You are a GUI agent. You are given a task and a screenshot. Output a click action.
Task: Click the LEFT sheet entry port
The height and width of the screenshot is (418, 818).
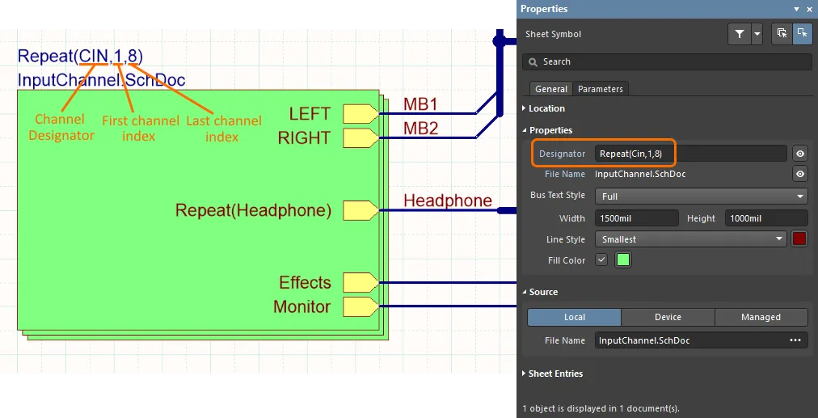pos(361,114)
